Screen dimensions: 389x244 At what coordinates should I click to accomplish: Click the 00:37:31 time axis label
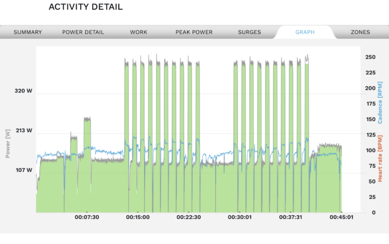291,217
